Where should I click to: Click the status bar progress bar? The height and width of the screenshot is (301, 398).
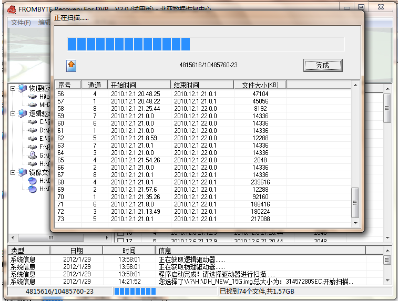point(165,292)
